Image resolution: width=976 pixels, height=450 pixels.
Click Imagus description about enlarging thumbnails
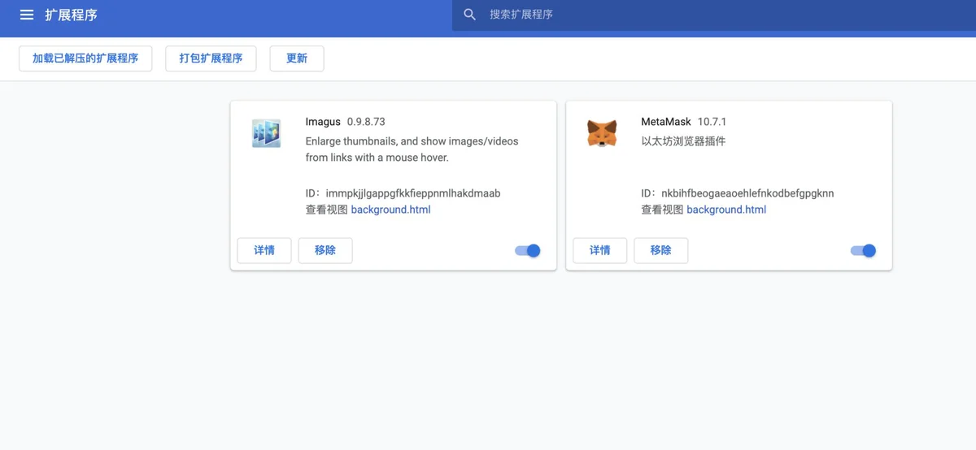tap(412, 149)
